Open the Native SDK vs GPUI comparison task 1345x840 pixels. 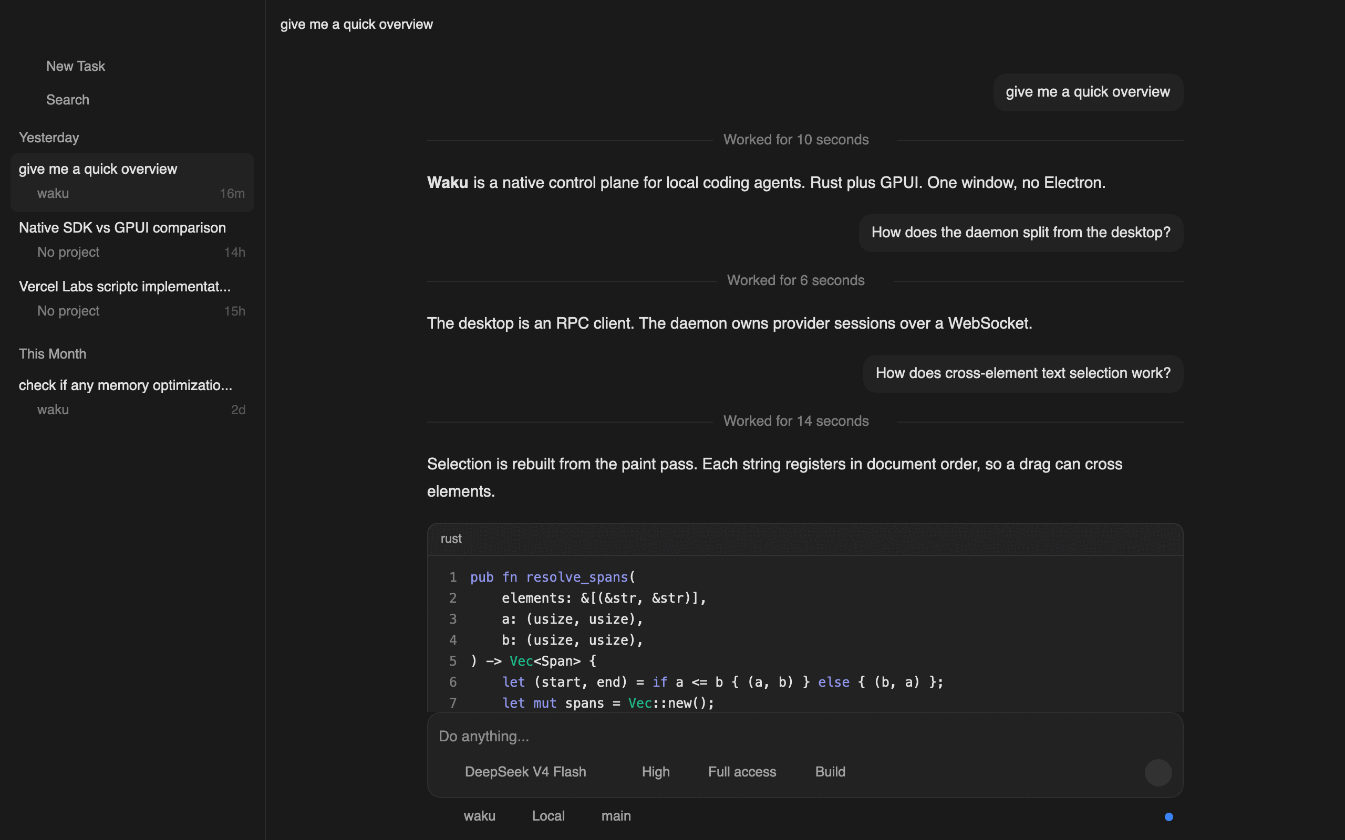[x=132, y=240]
